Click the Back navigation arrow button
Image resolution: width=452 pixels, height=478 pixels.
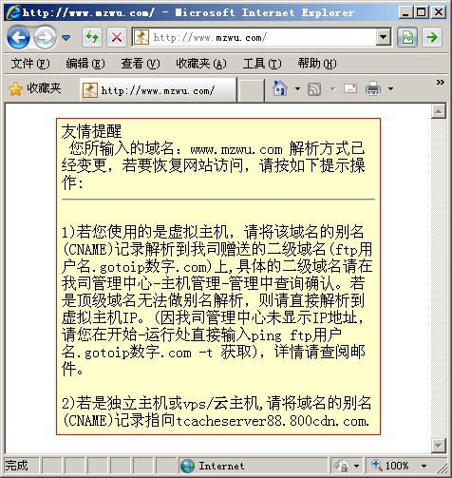(18, 38)
